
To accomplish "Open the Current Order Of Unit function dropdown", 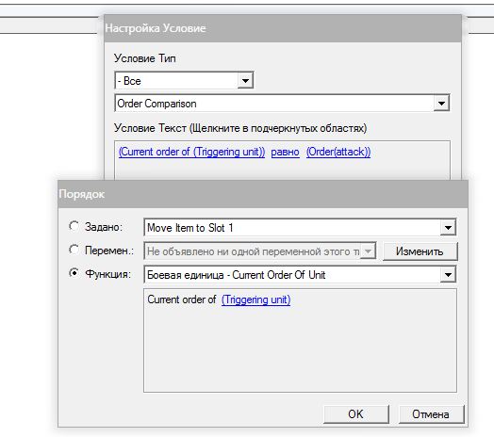I will pos(448,275).
